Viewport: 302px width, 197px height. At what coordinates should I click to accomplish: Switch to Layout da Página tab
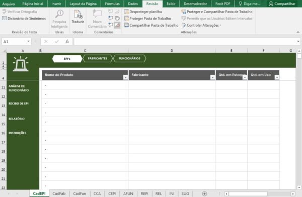point(83,4)
